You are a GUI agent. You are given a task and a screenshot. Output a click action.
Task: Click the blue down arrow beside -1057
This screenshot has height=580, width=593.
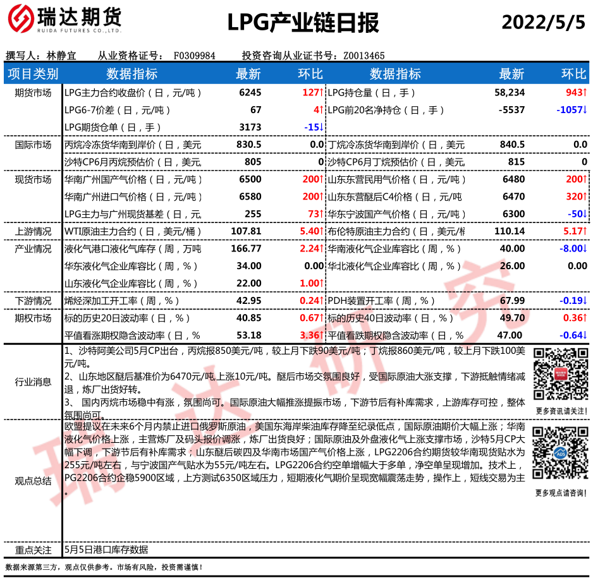(585, 110)
